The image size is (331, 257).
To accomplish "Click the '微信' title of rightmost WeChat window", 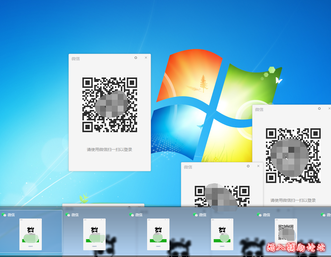I will (259, 110).
